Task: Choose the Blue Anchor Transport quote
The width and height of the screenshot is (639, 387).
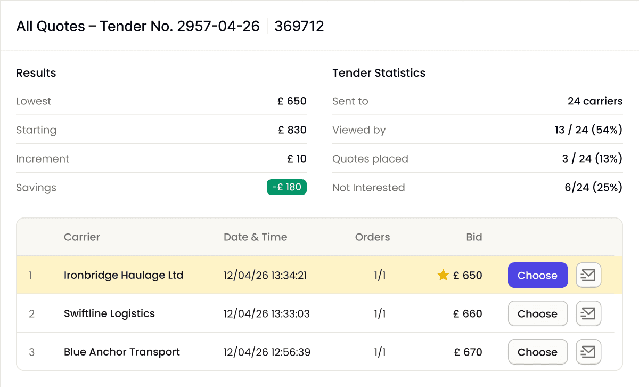Action: 537,352
